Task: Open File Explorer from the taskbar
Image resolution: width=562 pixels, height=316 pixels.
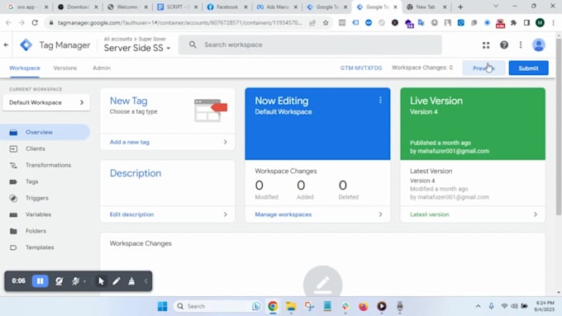Action: [x=291, y=306]
